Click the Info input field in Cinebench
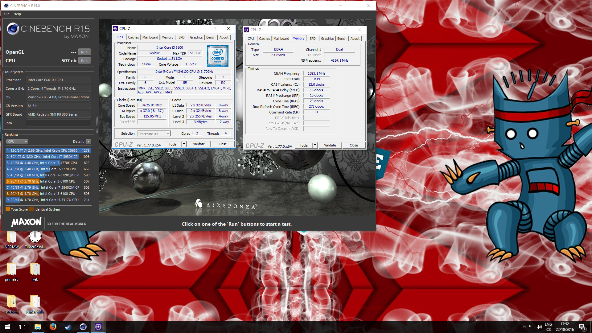 [59, 123]
